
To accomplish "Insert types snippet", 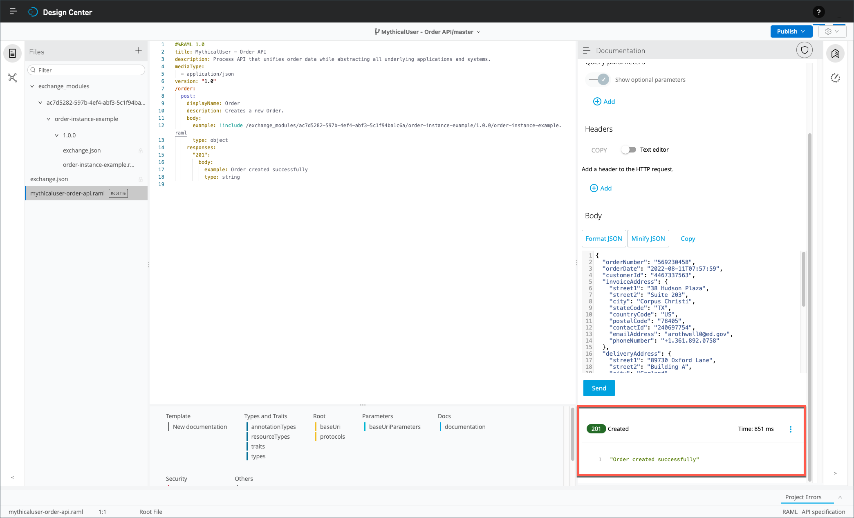I will (258, 456).
